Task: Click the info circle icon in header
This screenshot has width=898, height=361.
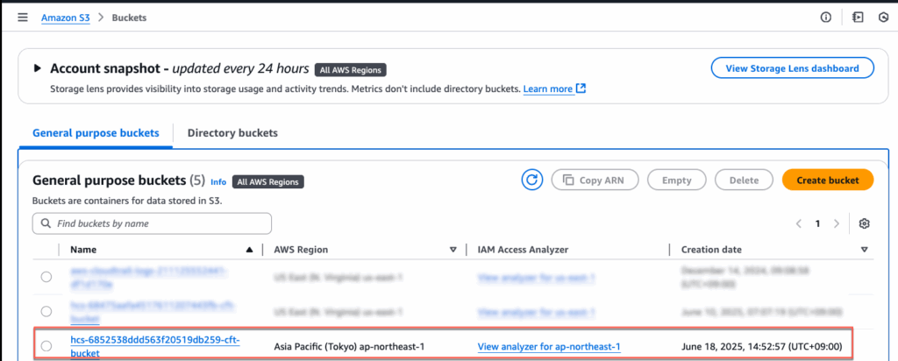Action: (x=825, y=17)
